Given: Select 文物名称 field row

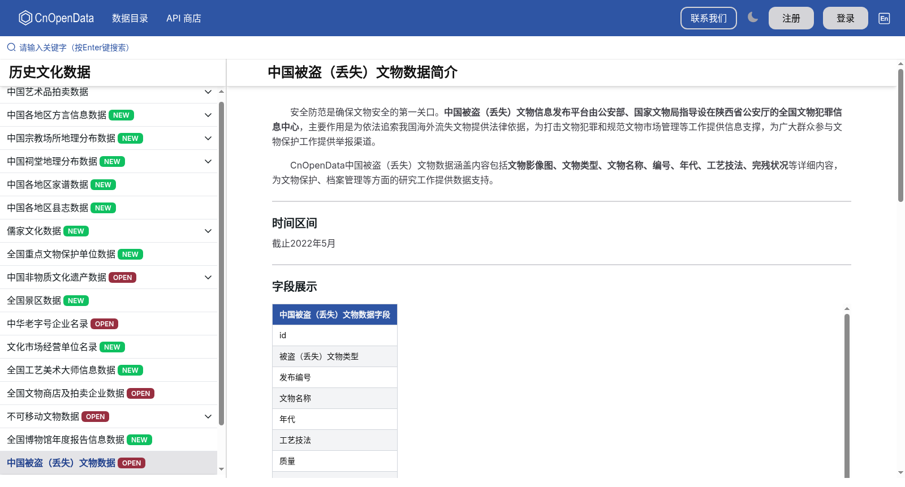Looking at the screenshot, I should coord(335,398).
